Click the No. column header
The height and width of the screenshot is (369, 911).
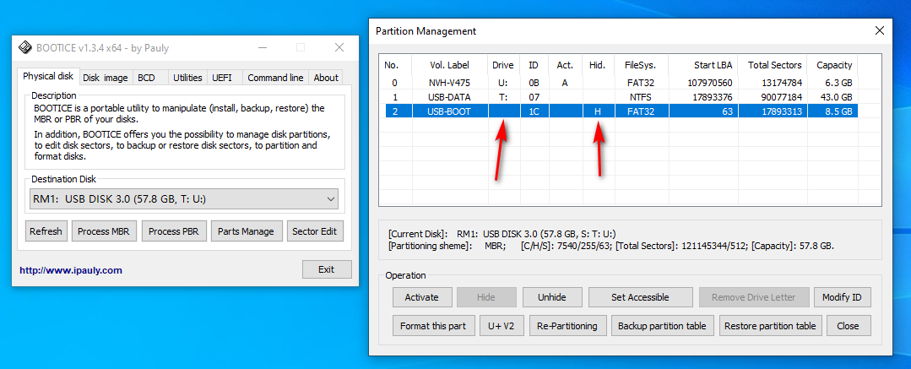click(x=396, y=65)
